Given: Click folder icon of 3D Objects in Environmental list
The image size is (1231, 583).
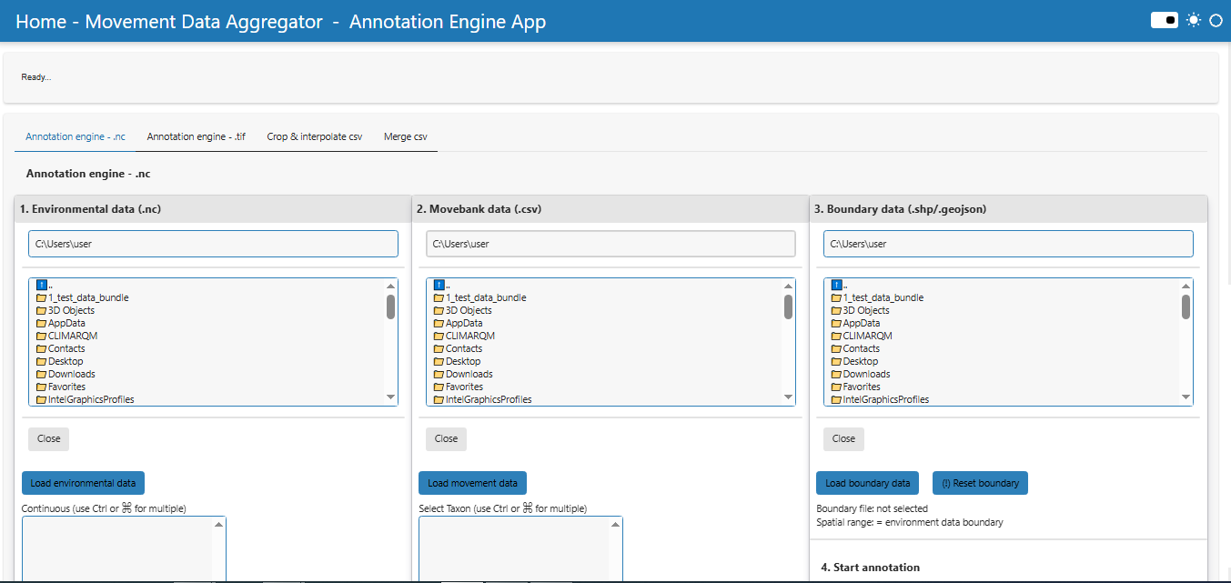Looking at the screenshot, I should pyautogui.click(x=41, y=310).
